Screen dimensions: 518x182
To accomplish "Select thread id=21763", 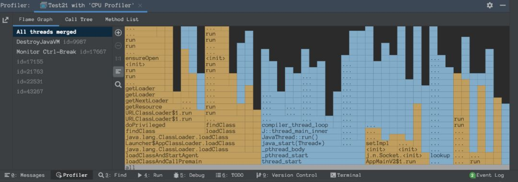I will pyautogui.click(x=62, y=71).
